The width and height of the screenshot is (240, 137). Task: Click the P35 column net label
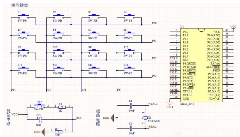49,90
